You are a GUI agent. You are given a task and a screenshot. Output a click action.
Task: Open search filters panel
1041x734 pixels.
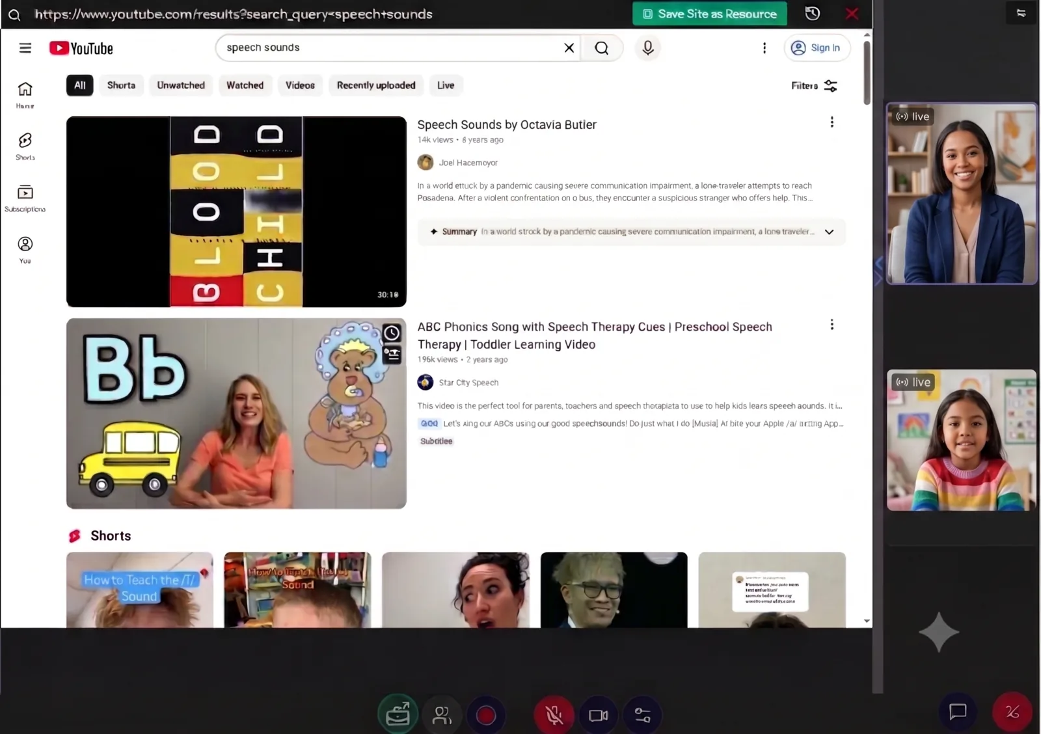(814, 86)
